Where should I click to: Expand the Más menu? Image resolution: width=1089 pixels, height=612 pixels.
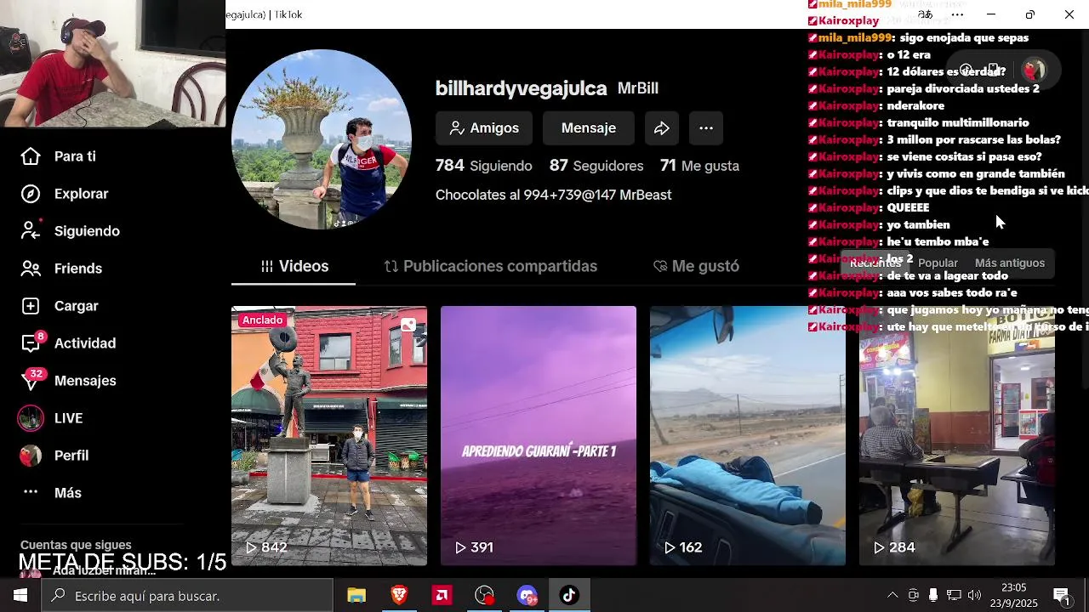coord(51,493)
